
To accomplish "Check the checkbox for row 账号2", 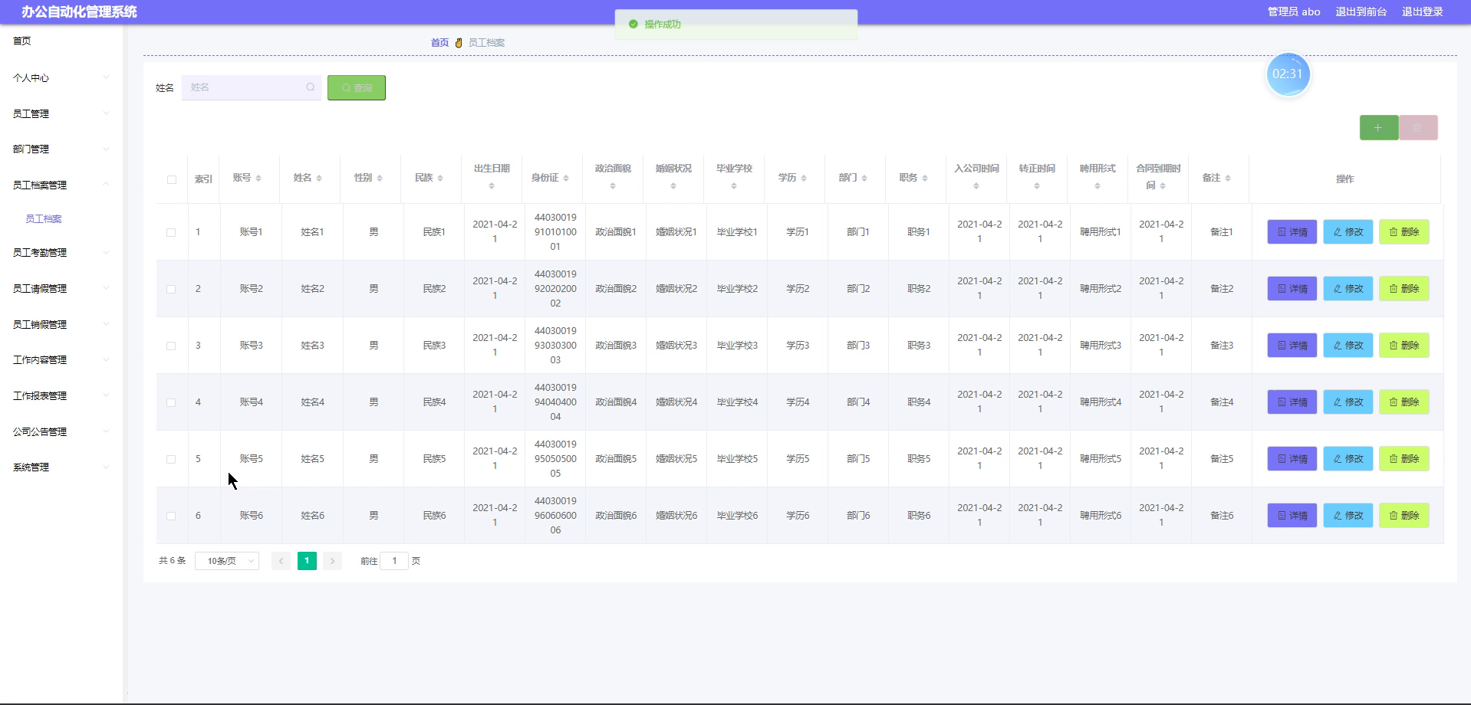I will (x=171, y=289).
